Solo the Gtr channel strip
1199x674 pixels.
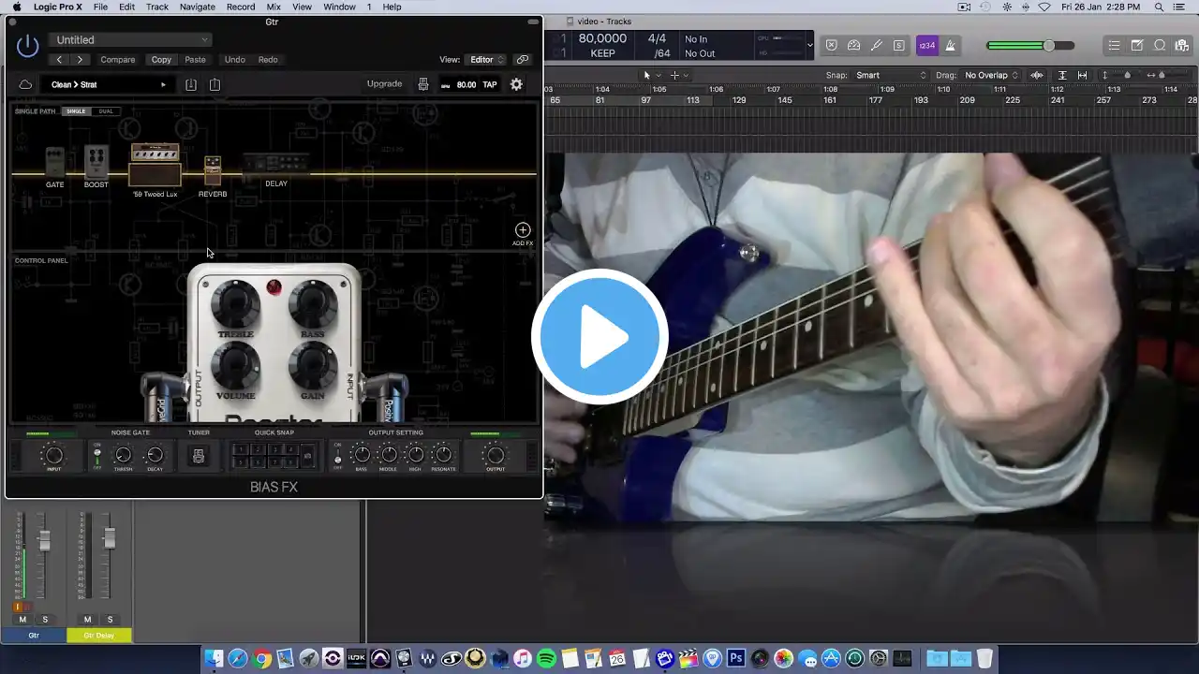[45, 620]
